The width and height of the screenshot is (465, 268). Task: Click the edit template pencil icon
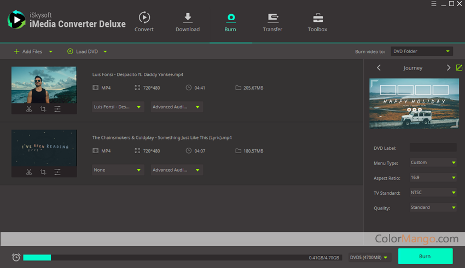(x=459, y=68)
